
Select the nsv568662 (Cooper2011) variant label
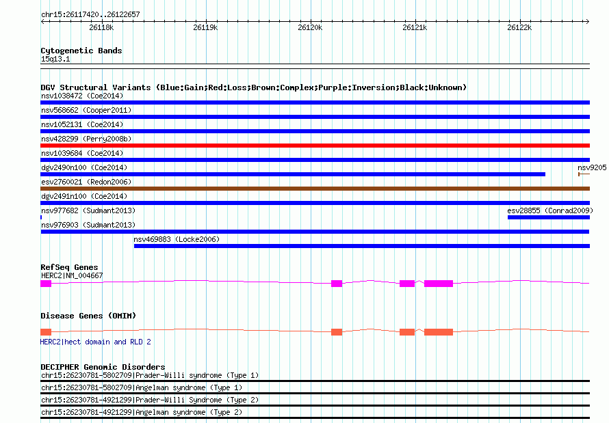(86, 110)
